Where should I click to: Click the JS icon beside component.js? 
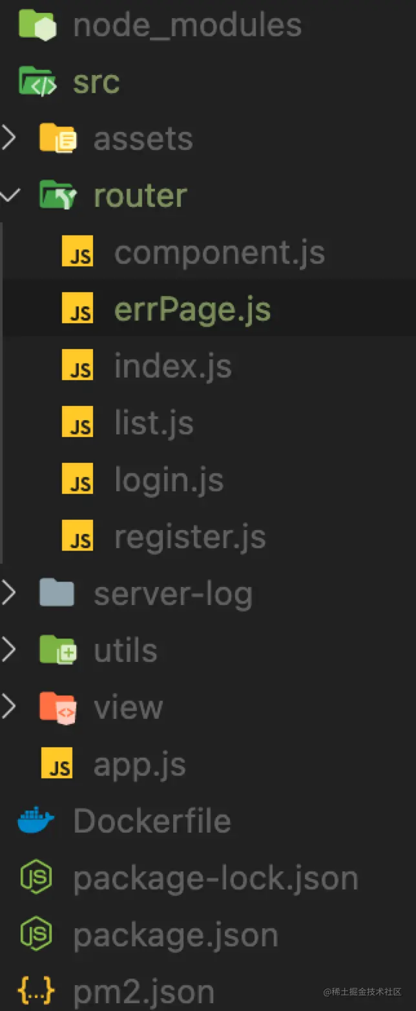78,251
